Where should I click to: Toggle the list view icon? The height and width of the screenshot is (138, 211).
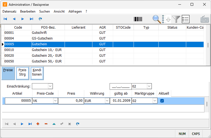tap(186, 19)
